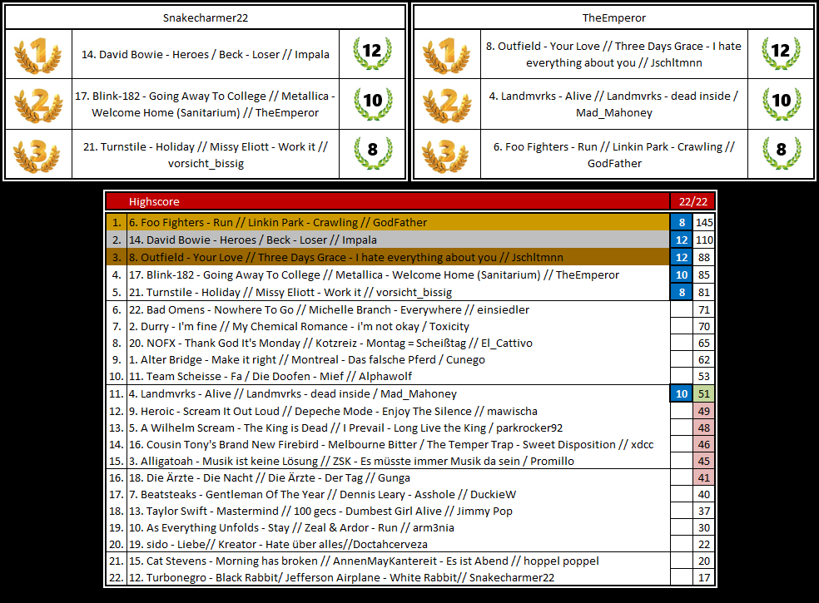Click Snakecharmer22's gold first-place laurel icon
The image size is (819, 603).
click(38, 54)
